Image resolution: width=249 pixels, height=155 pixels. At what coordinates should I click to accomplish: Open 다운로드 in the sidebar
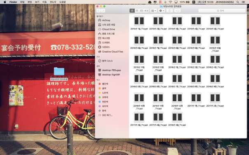point(104,47)
